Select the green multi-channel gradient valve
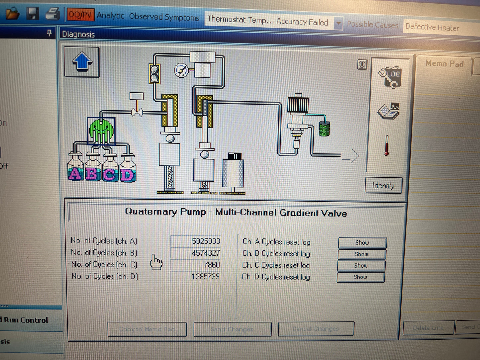Image resolution: width=480 pixels, height=360 pixels. (101, 131)
